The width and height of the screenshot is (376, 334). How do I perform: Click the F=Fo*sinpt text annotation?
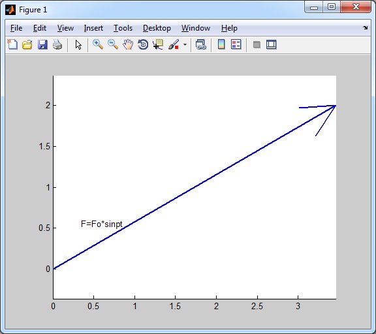pyautogui.click(x=102, y=224)
